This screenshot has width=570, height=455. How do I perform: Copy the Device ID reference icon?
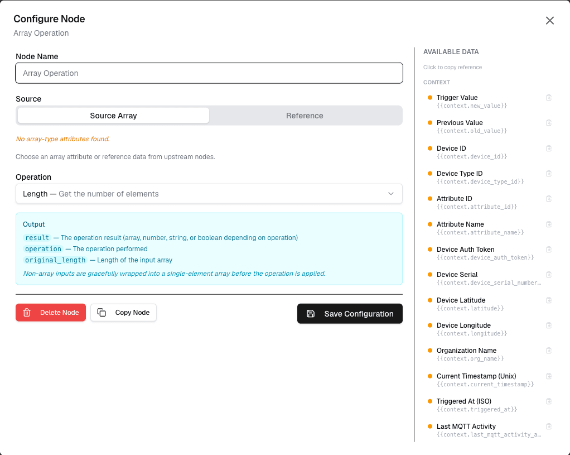pyautogui.click(x=549, y=148)
